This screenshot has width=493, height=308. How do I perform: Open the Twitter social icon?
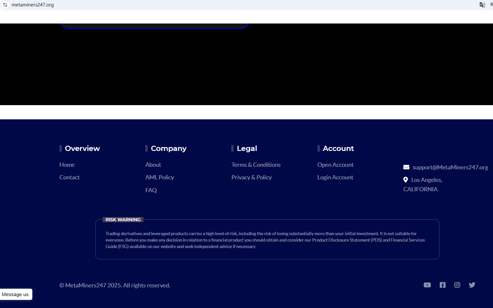472,285
